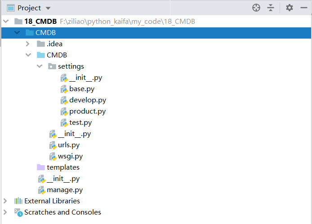Viewport: 312px width, 224px height.
Task: Collapse the inner CMDB package chevron
Action: 28,55
